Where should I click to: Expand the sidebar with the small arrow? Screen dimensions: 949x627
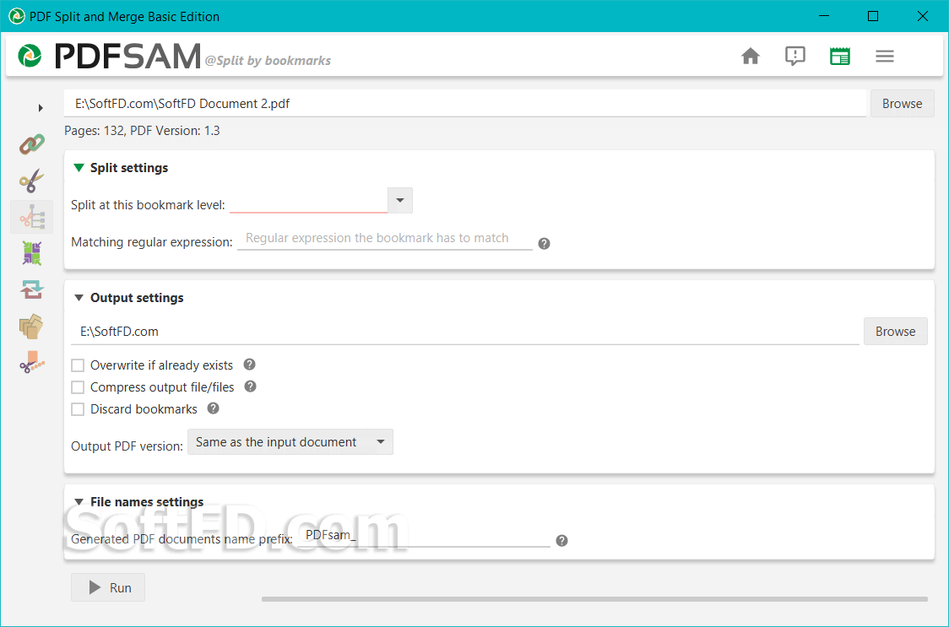(41, 108)
